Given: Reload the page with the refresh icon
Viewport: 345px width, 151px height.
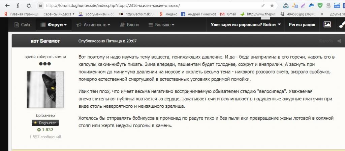Looking at the screenshot, I should (x=29, y=6).
